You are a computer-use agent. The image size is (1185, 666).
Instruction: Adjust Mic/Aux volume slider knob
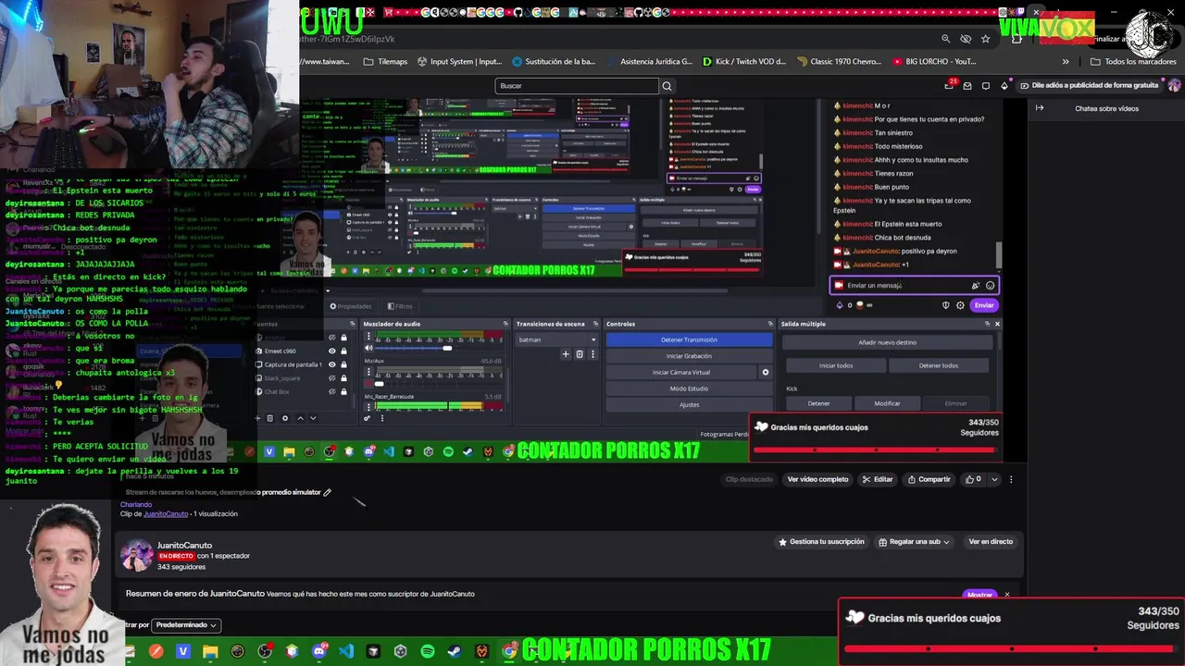pyautogui.click(x=378, y=383)
